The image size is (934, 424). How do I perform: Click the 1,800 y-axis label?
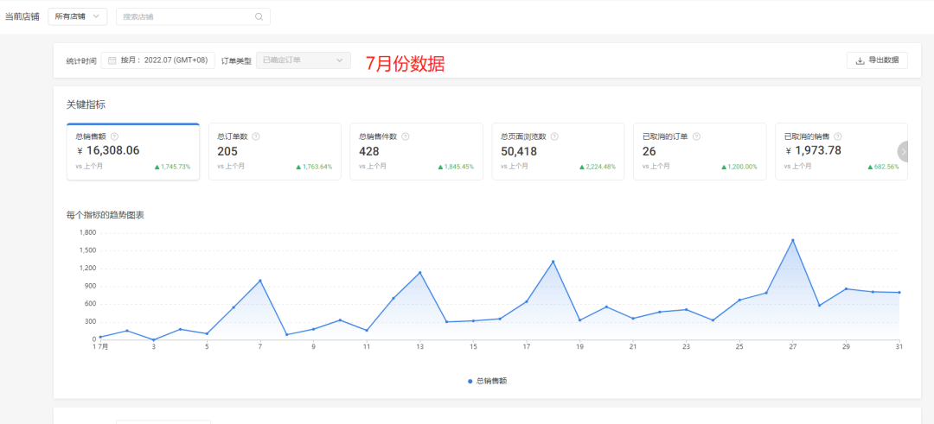(x=87, y=232)
